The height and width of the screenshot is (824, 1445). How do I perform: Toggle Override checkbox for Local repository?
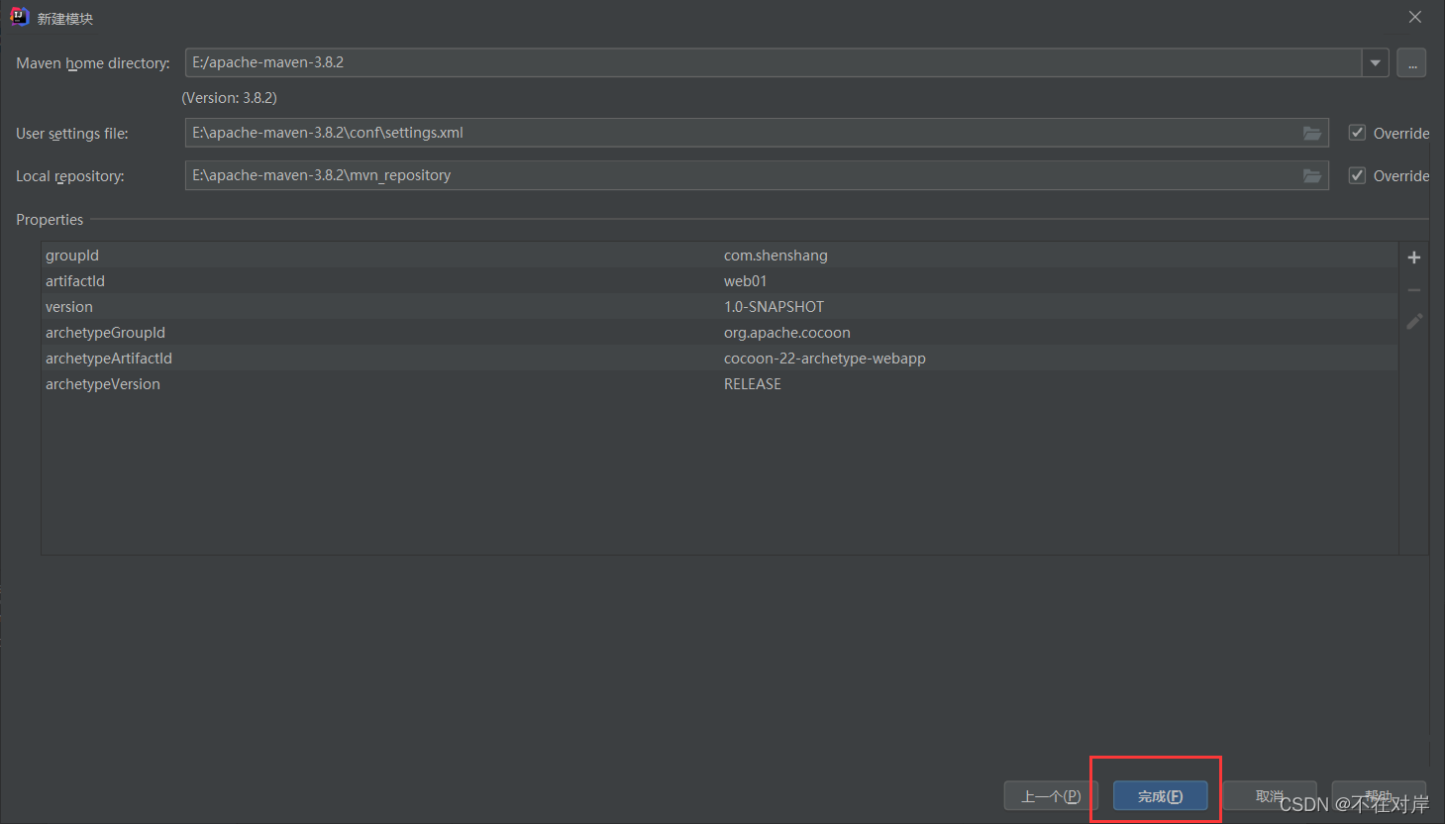[1357, 175]
